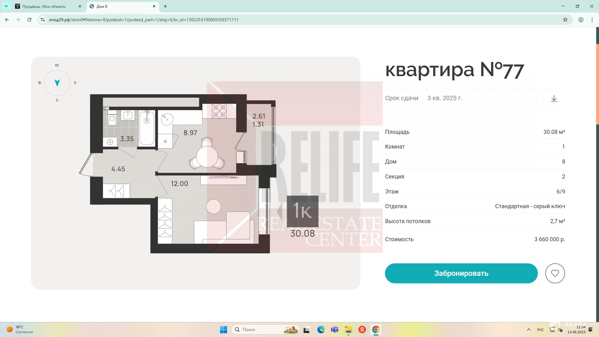Go back with browser back arrow
Screen dimensions: 599x337
7,20
